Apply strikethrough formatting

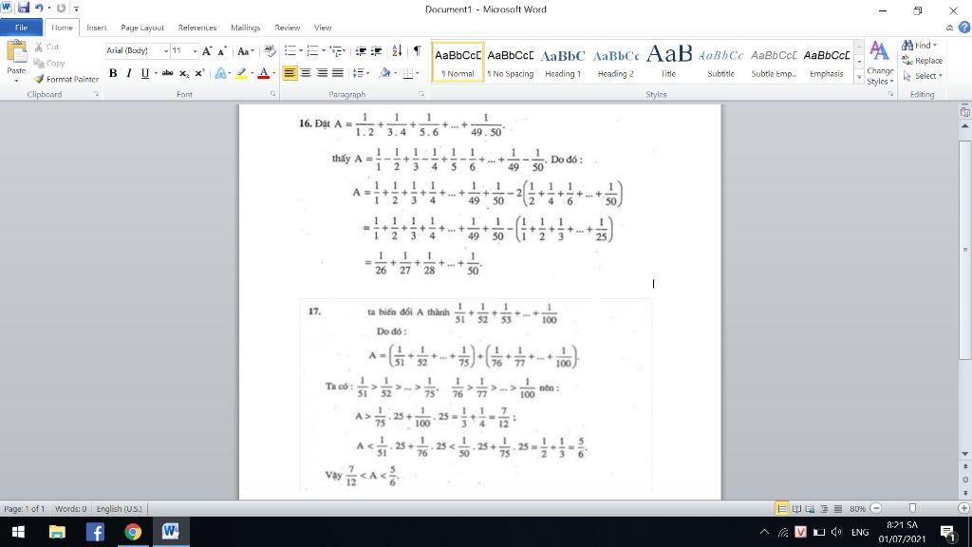(x=167, y=73)
